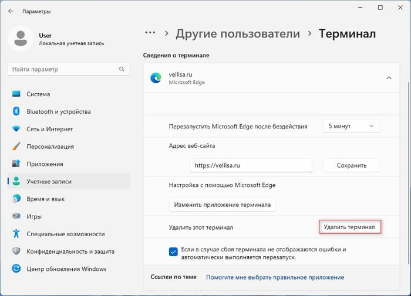This screenshot has height=296, width=411.
Task: Click the search magnifier icon
Action: click(x=122, y=69)
